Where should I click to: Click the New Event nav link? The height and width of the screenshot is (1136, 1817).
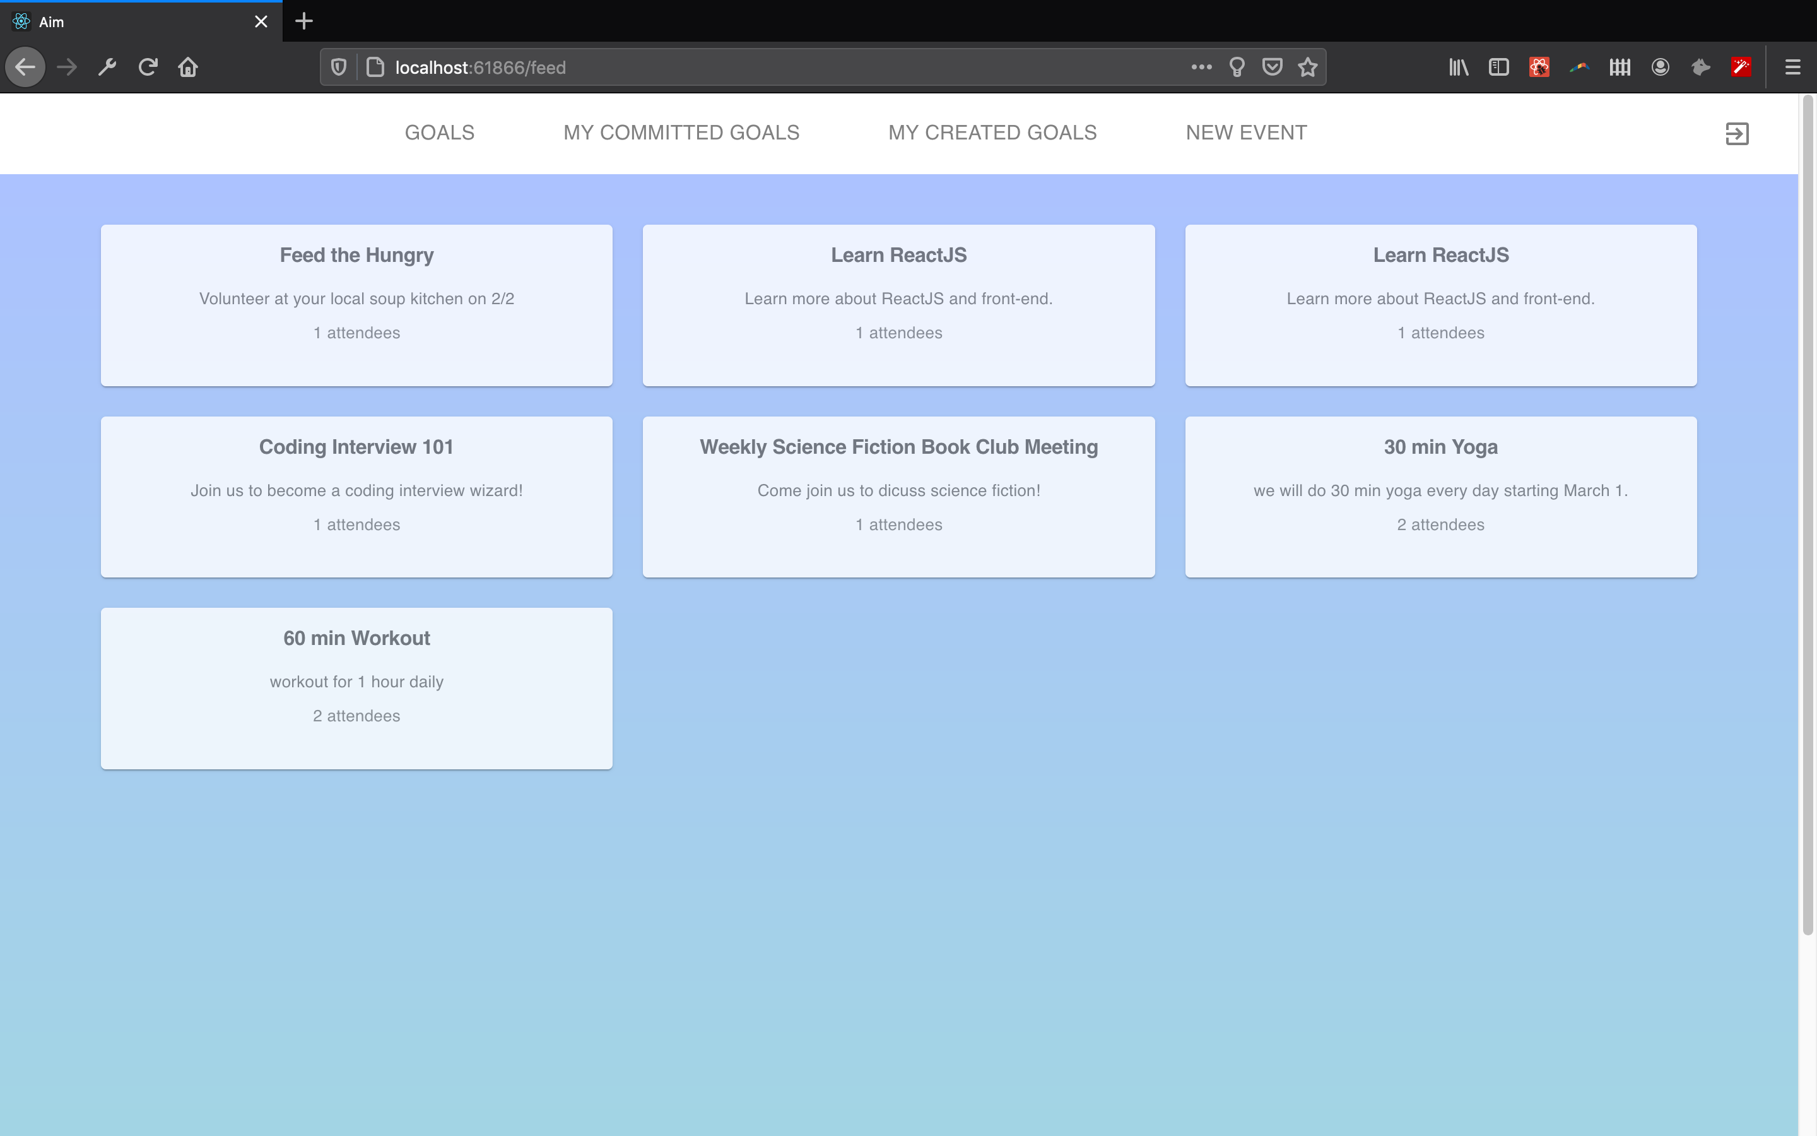(x=1245, y=133)
